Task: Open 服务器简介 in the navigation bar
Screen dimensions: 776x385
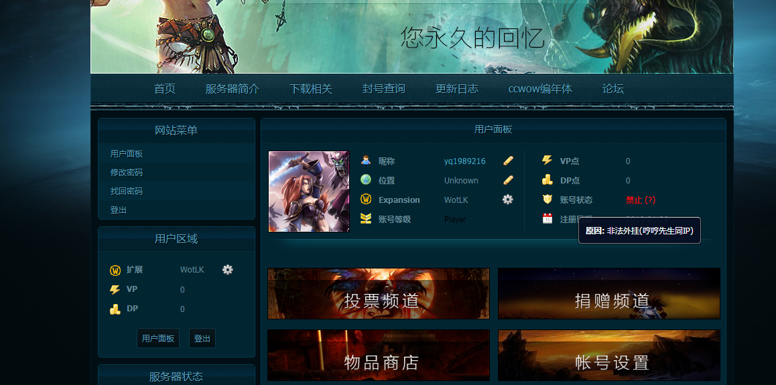Action: pyautogui.click(x=232, y=89)
